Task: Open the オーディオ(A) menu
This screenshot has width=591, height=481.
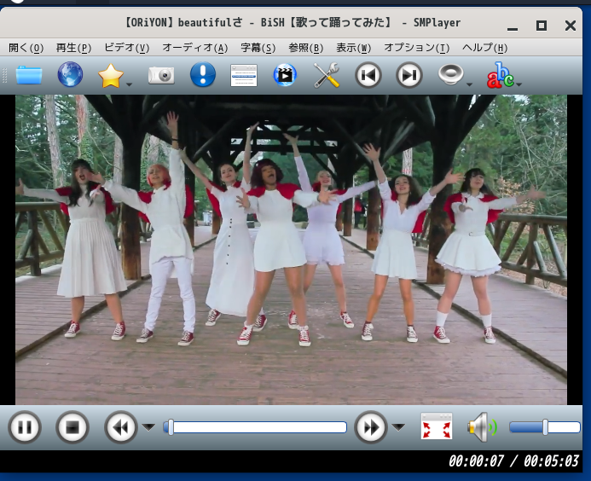Action: 194,48
